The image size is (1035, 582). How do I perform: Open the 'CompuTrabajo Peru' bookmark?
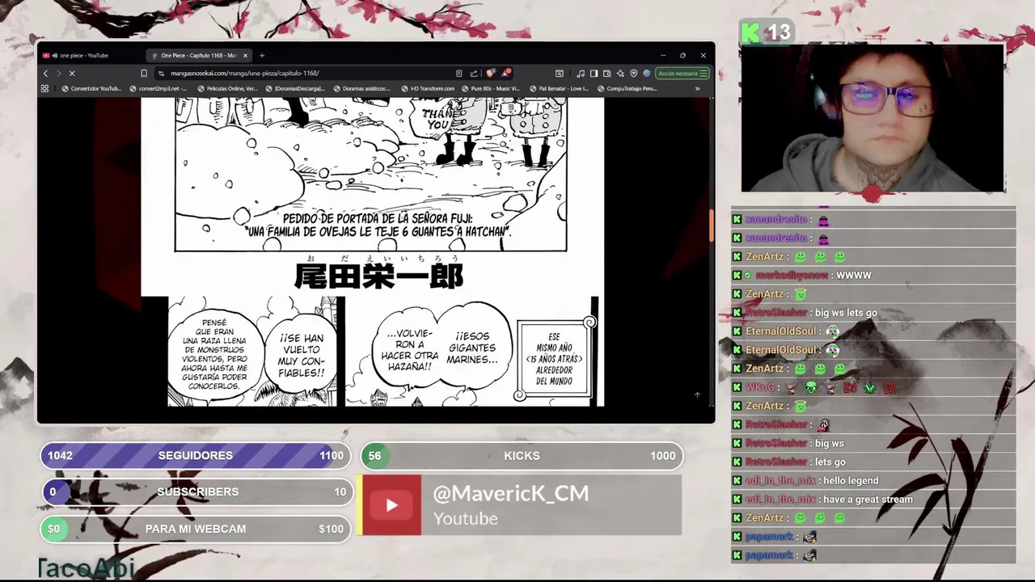pos(627,89)
